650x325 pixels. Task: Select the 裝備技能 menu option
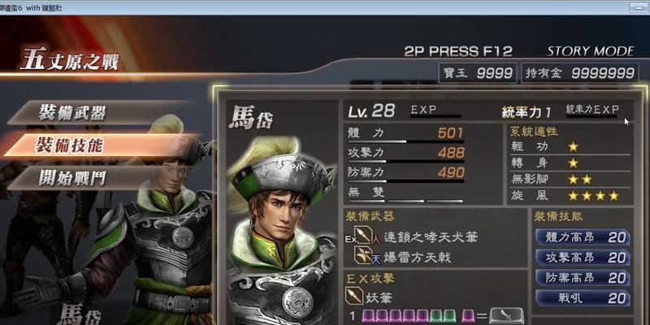[99, 145]
